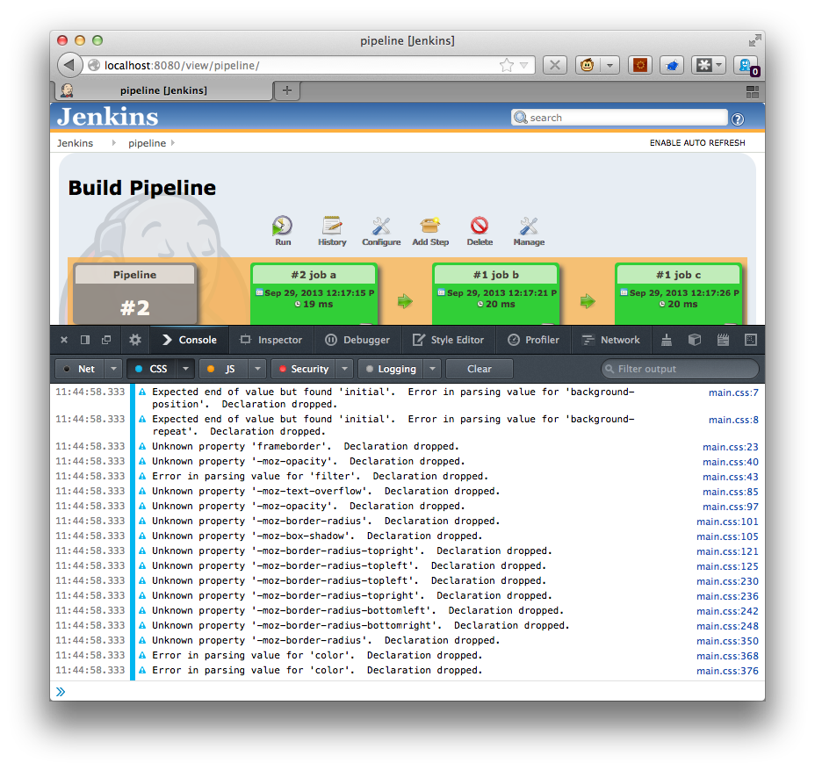Click the asterisk add-on toolbar icon

[x=703, y=66]
